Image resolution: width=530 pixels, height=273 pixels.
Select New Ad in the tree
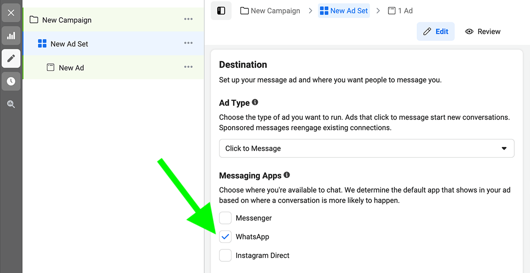tap(113, 68)
